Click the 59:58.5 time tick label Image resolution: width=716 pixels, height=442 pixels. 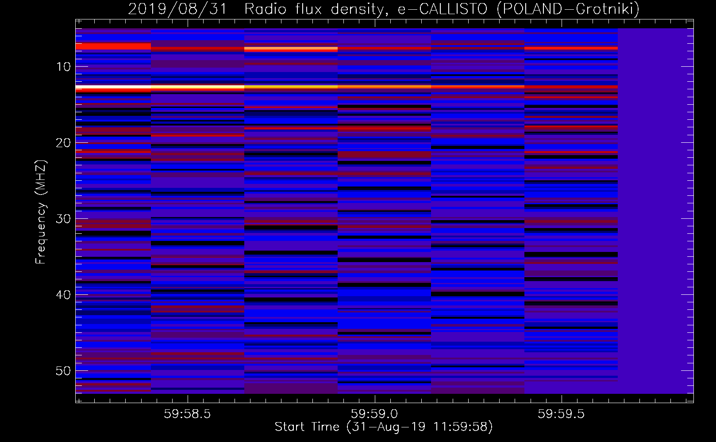coord(188,414)
